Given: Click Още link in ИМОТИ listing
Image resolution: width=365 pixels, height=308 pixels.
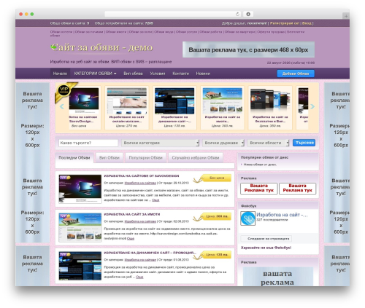Looking at the screenshot, I should 131,239.
